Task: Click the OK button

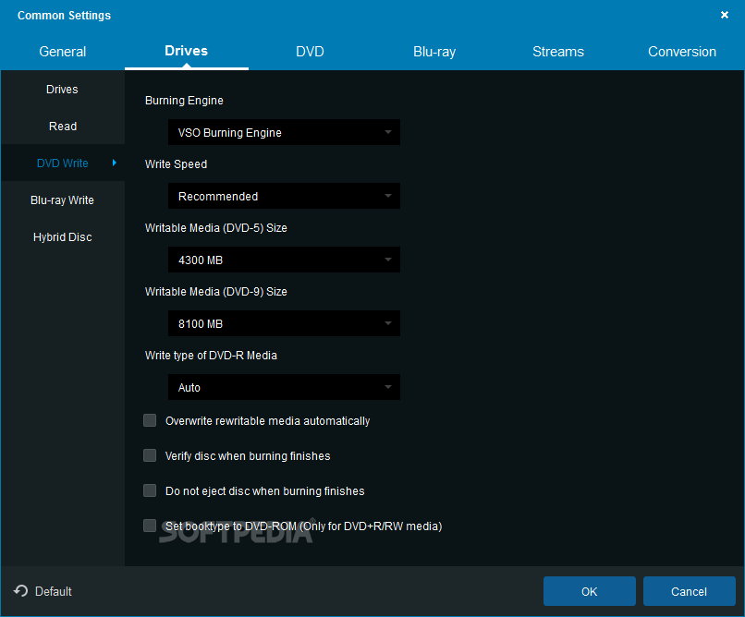Action: point(589,591)
